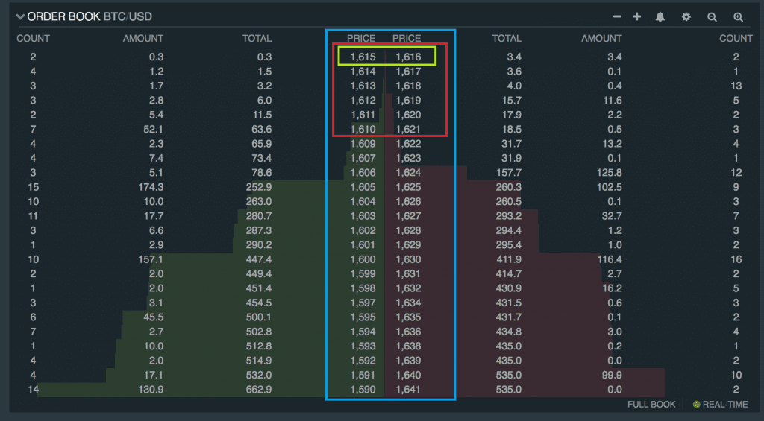Select the best bid price 1,615

pos(363,57)
